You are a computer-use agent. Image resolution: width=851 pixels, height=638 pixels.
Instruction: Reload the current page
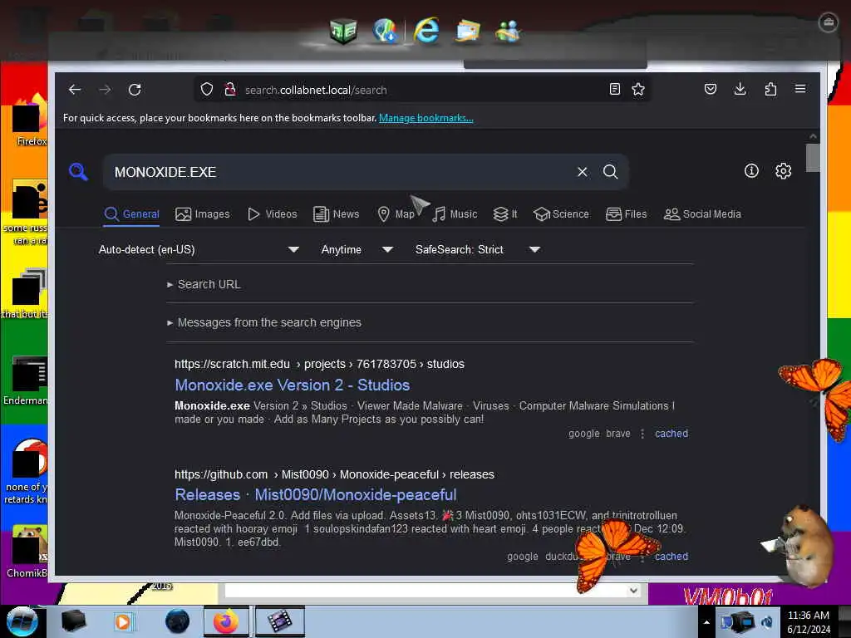[135, 90]
